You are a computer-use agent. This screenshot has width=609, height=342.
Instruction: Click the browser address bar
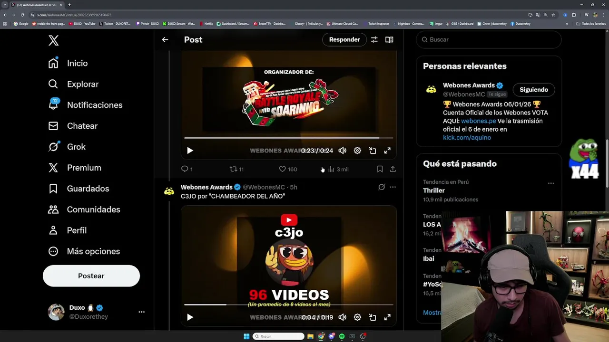point(276,15)
